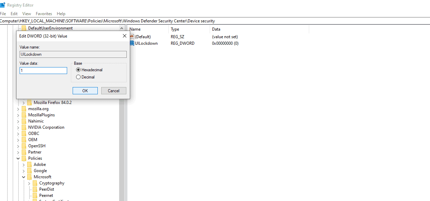The image size is (430, 201).
Task: Click the Peernet folder icon
Action: [35, 195]
